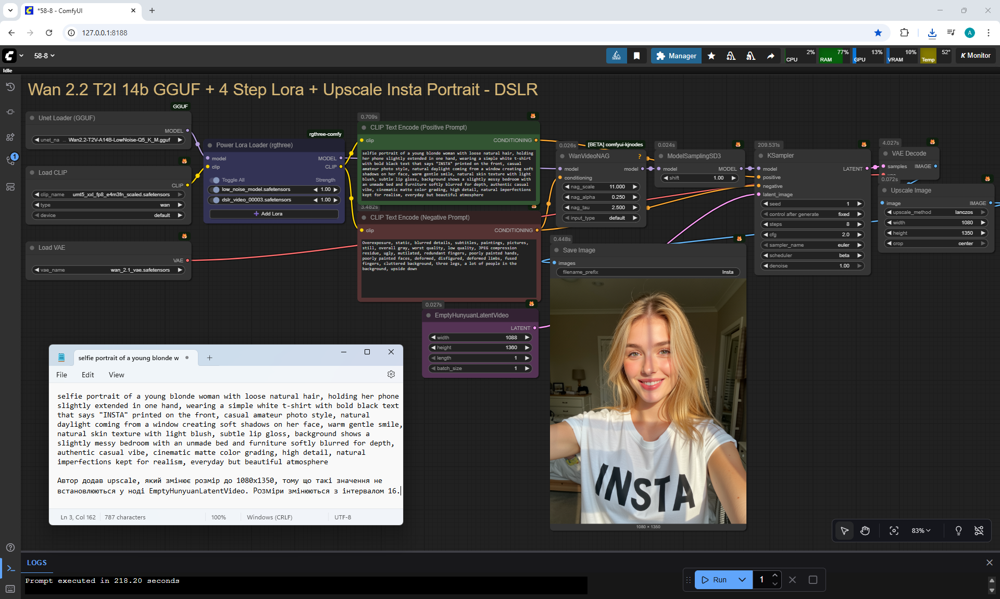Image resolution: width=1000 pixels, height=599 pixels.
Task: Toggle the low_noise_model.safetensors lora switch
Action: [x=216, y=189]
